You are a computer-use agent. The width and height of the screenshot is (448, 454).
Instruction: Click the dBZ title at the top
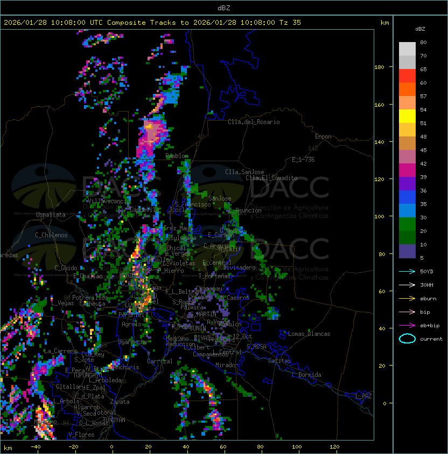coord(223,8)
